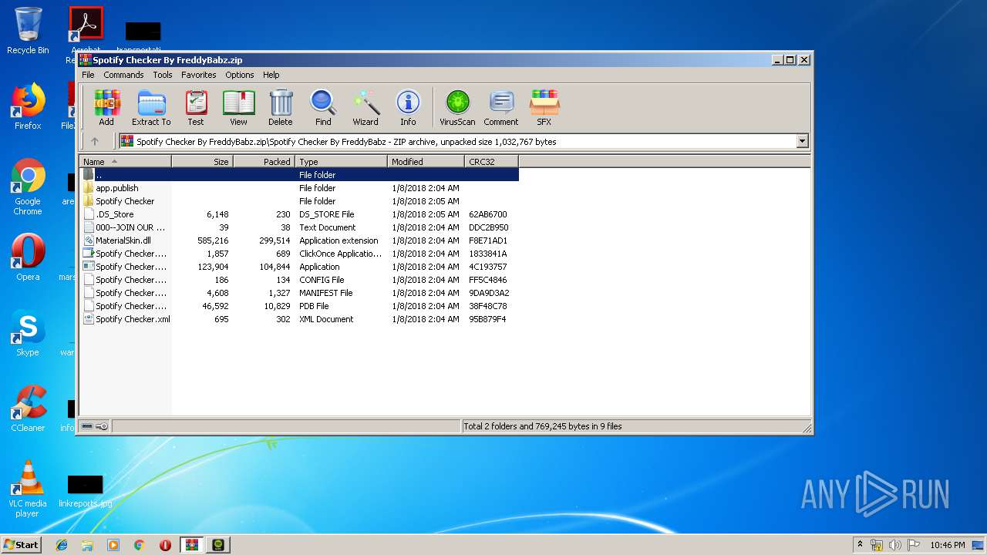This screenshot has width=987, height=555.
Task: Select Spotify Checker.xml file
Action: 299,319
